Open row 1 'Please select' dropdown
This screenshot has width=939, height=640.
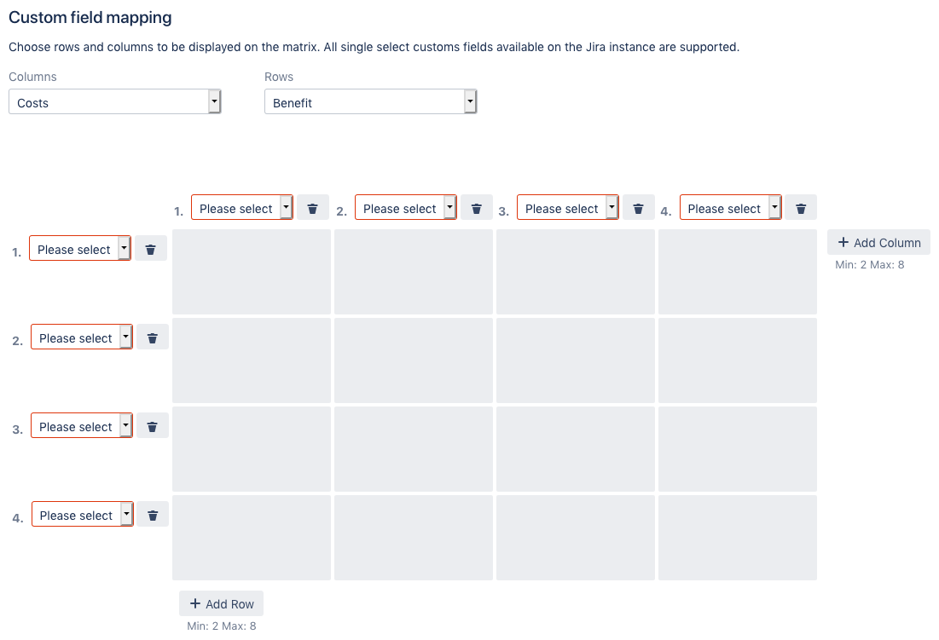[80, 249]
